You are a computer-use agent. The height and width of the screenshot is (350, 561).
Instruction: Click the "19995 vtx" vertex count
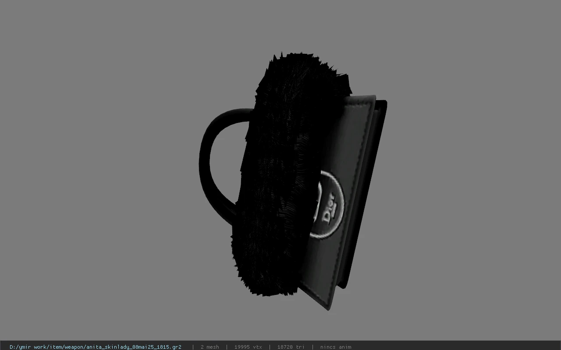pos(248,347)
